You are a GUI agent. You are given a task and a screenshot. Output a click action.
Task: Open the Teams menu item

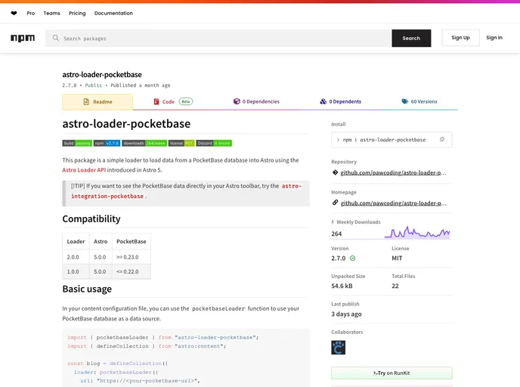pyautogui.click(x=51, y=14)
